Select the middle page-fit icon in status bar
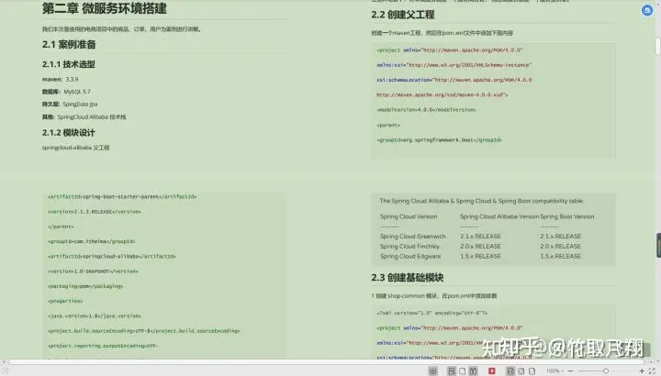Image resolution: width=661 pixels, height=376 pixels. (x=521, y=370)
